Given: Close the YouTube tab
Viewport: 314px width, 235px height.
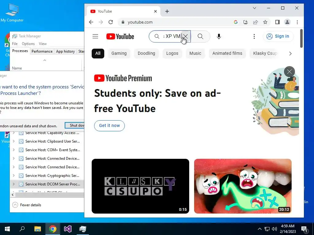Looking at the screenshot, I should (x=155, y=11).
